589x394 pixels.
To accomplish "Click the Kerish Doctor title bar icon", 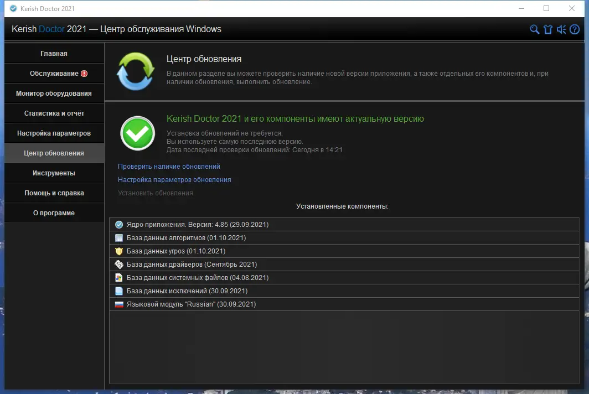I will 13,8.
